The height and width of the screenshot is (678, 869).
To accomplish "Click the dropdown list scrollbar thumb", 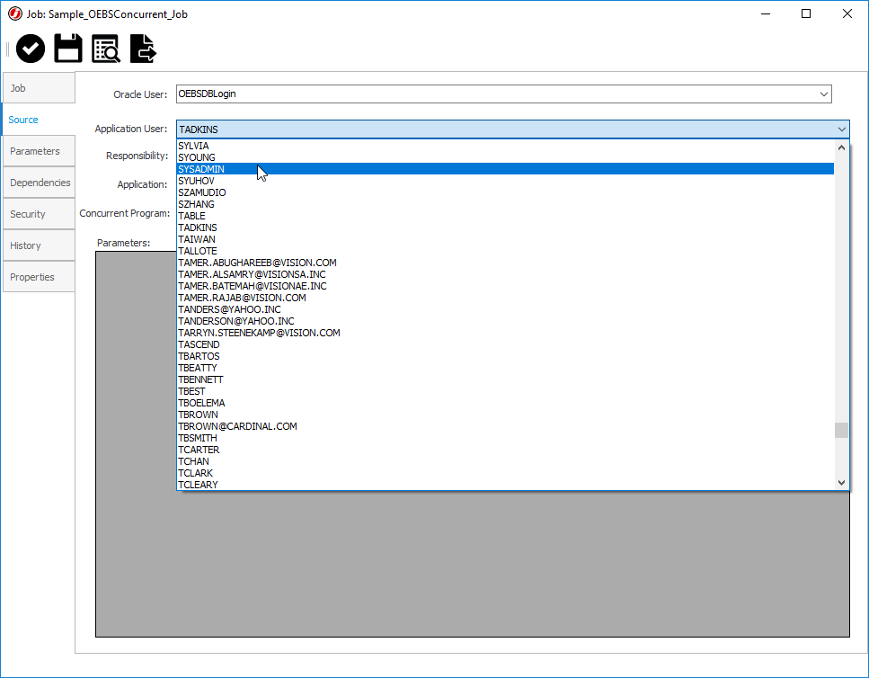I will 841,430.
